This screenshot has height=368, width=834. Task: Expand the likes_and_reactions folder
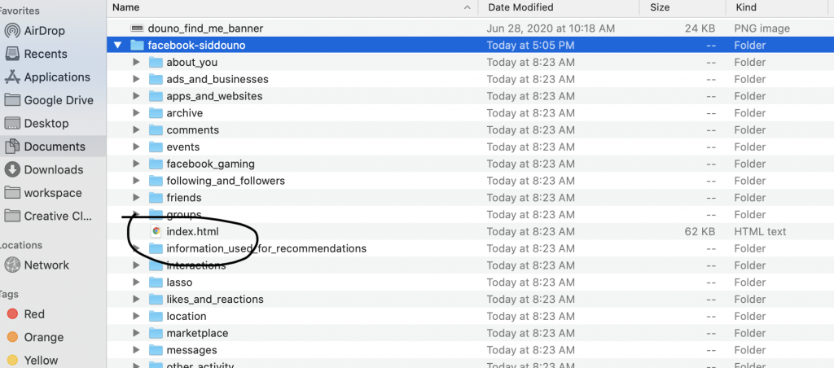136,299
